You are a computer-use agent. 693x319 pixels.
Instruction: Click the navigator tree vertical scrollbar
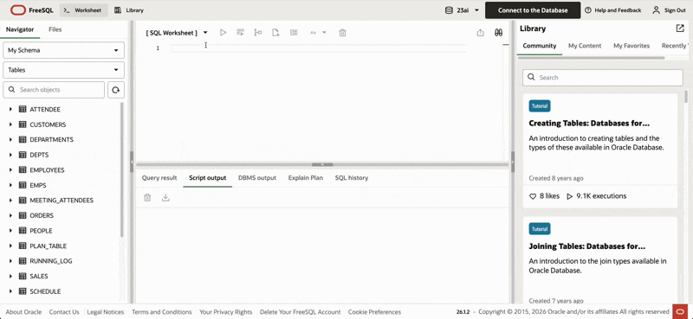(122, 169)
